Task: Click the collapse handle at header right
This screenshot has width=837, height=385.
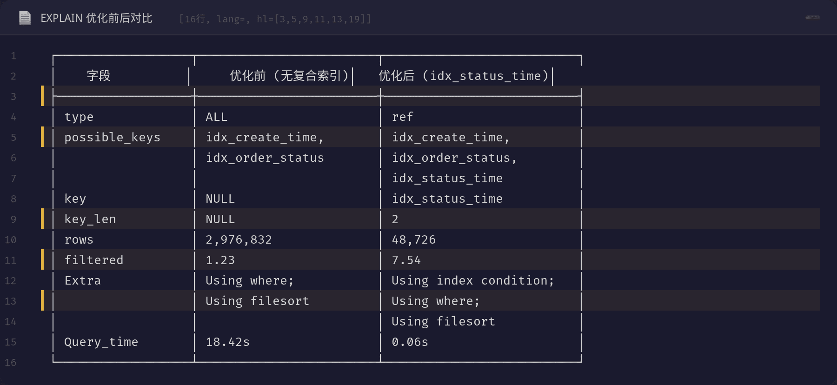Action: point(812,18)
